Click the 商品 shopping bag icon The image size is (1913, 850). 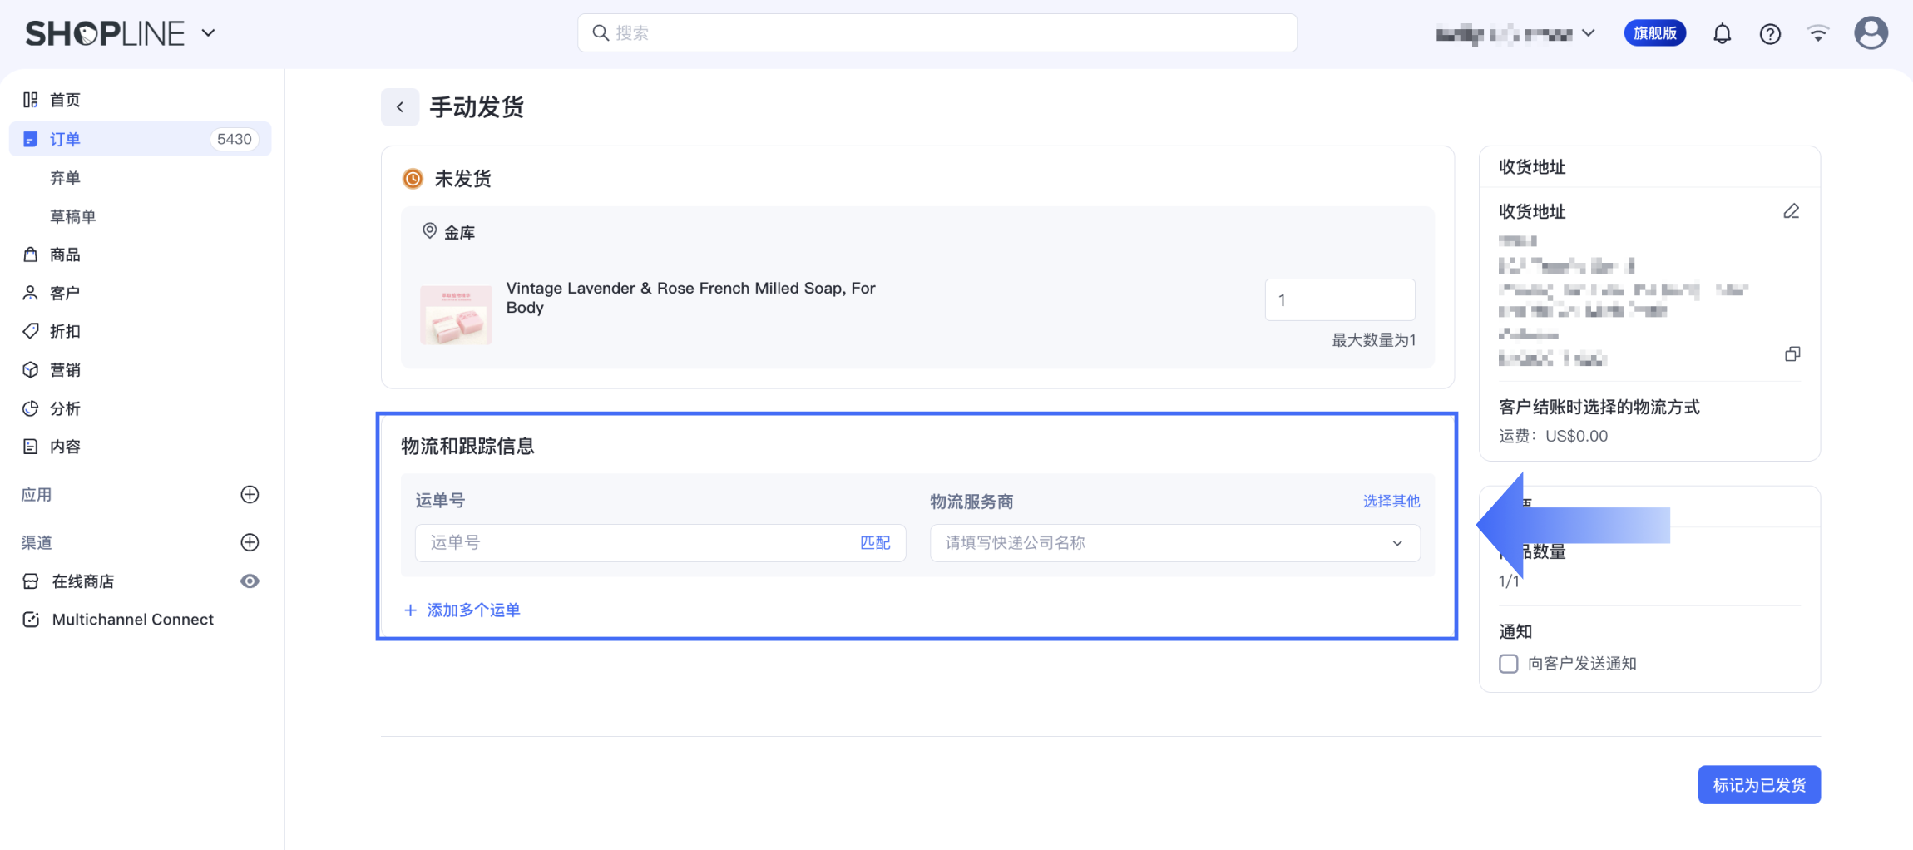tap(31, 255)
